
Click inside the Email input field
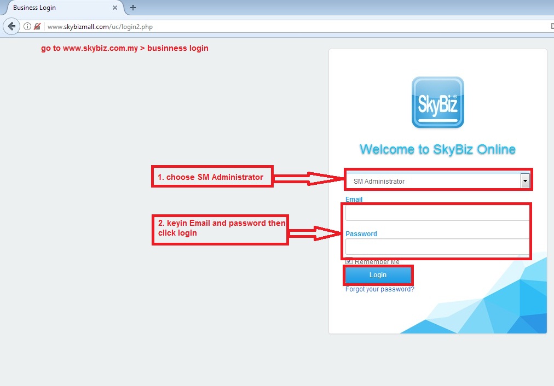436,213
